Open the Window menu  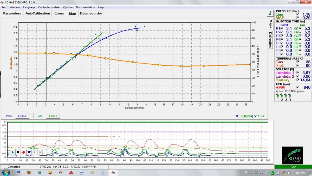(15, 7)
